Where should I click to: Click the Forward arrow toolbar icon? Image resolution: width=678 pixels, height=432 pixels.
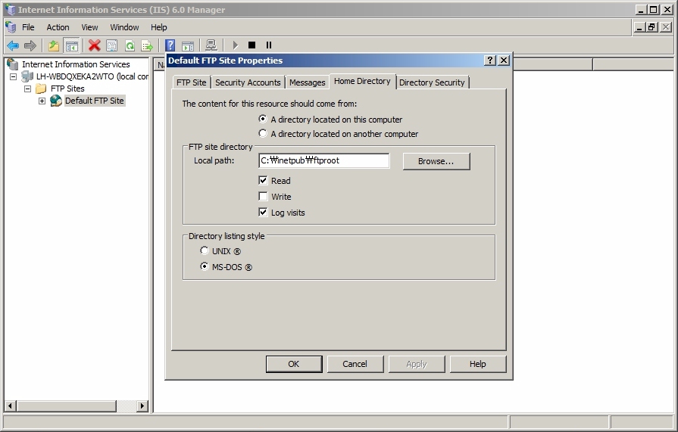click(x=30, y=45)
